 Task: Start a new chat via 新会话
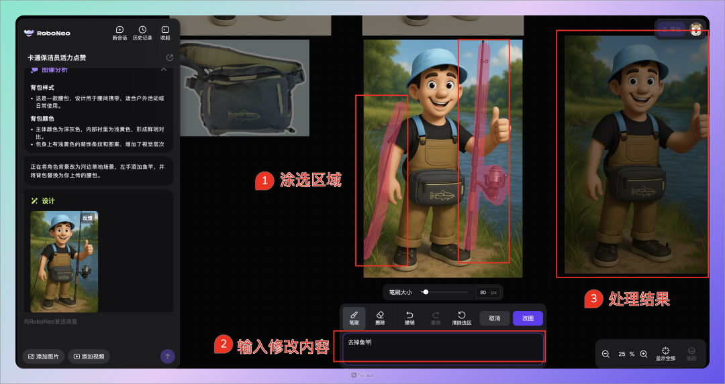pyautogui.click(x=119, y=33)
